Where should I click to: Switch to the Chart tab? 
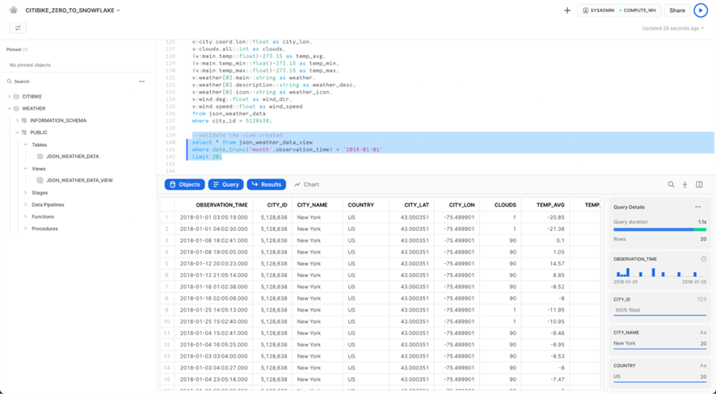306,185
